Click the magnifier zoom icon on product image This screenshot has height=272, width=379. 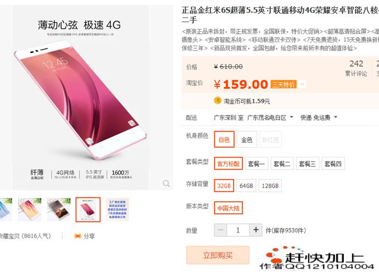click(166, 183)
